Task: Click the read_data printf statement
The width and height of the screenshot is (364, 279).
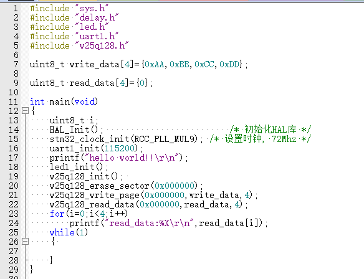Action: pos(168,223)
